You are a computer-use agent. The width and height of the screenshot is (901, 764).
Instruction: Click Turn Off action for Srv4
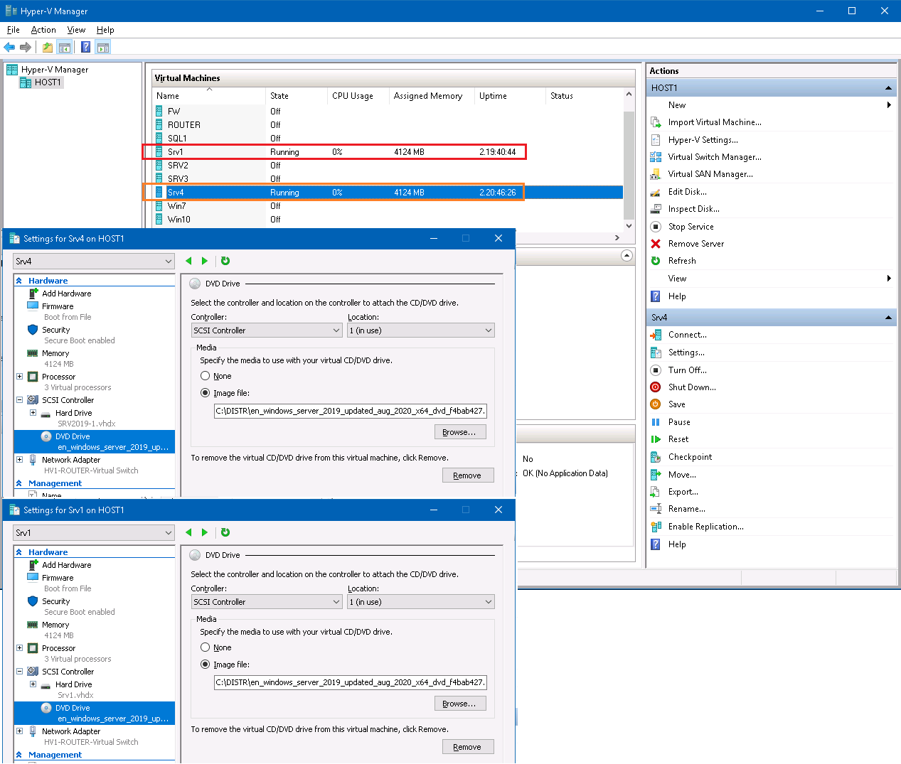tap(687, 370)
